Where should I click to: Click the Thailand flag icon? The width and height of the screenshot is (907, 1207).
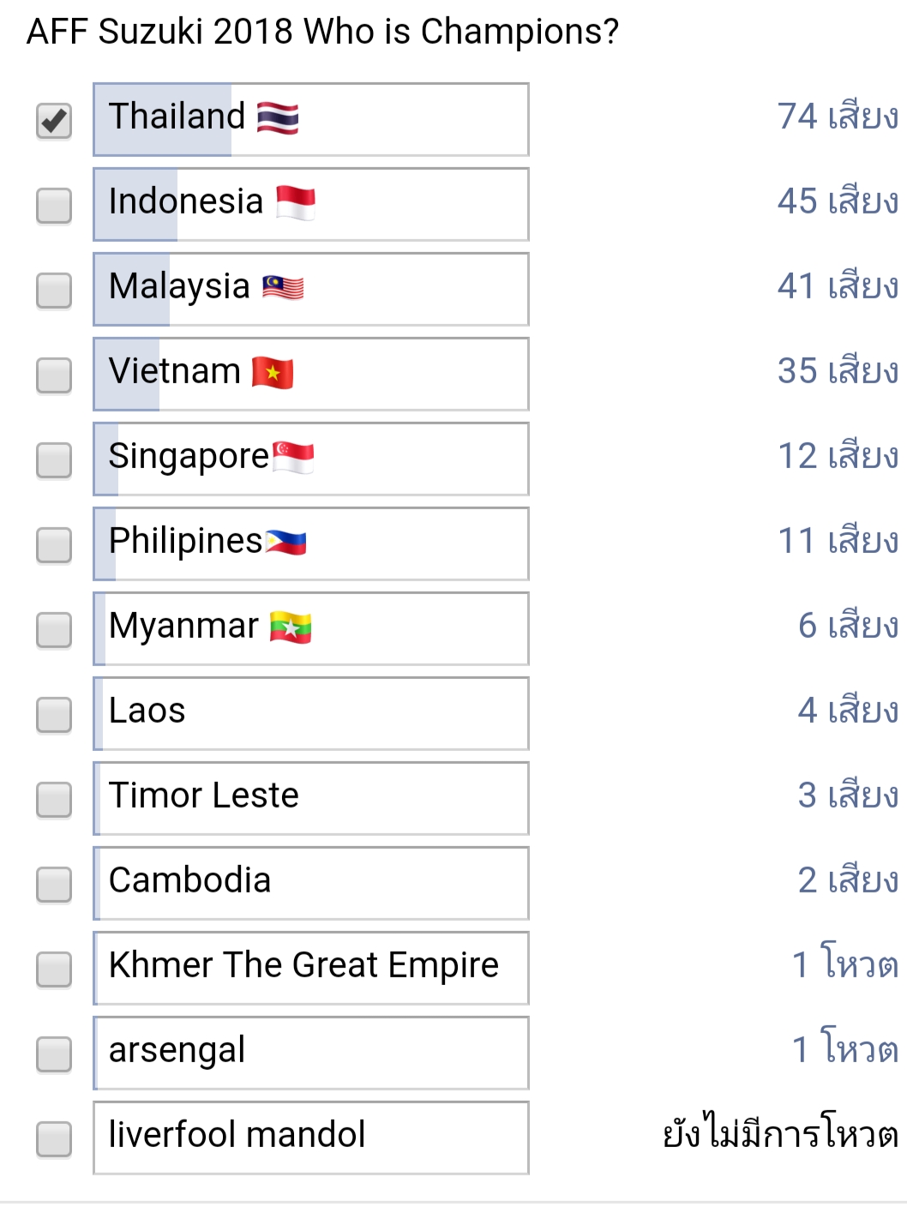[278, 117]
